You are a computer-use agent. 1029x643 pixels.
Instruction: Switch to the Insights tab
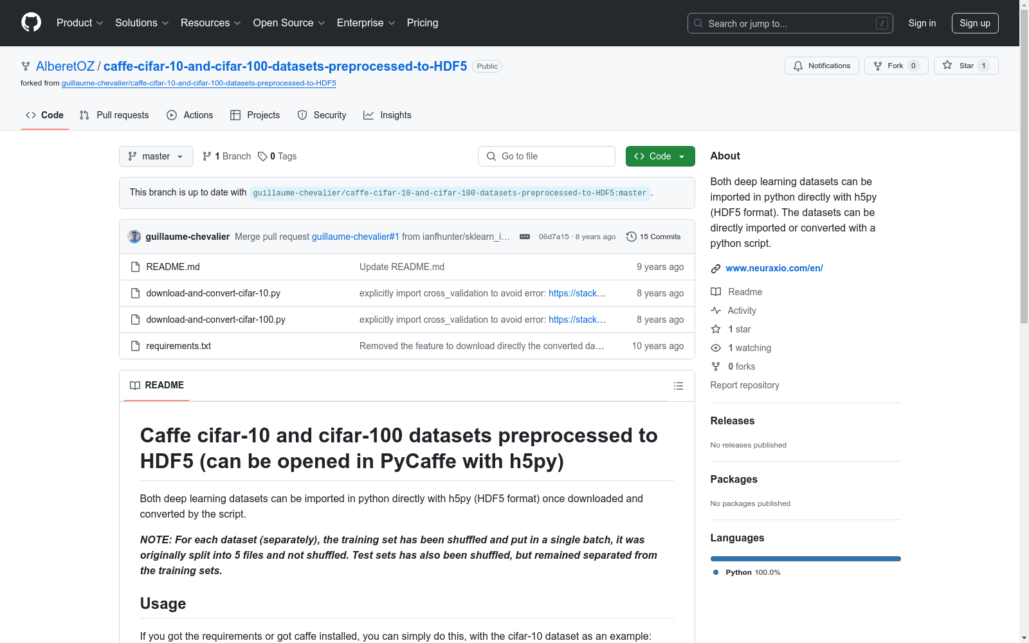[387, 115]
